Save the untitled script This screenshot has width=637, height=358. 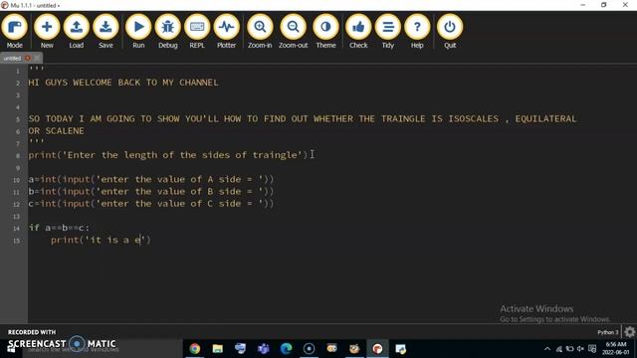(106, 31)
